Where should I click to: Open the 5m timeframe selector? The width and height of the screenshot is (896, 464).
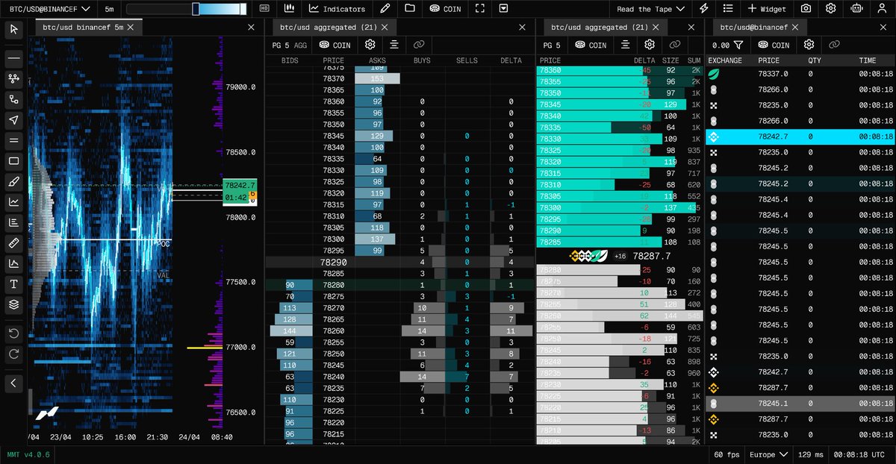(x=109, y=9)
